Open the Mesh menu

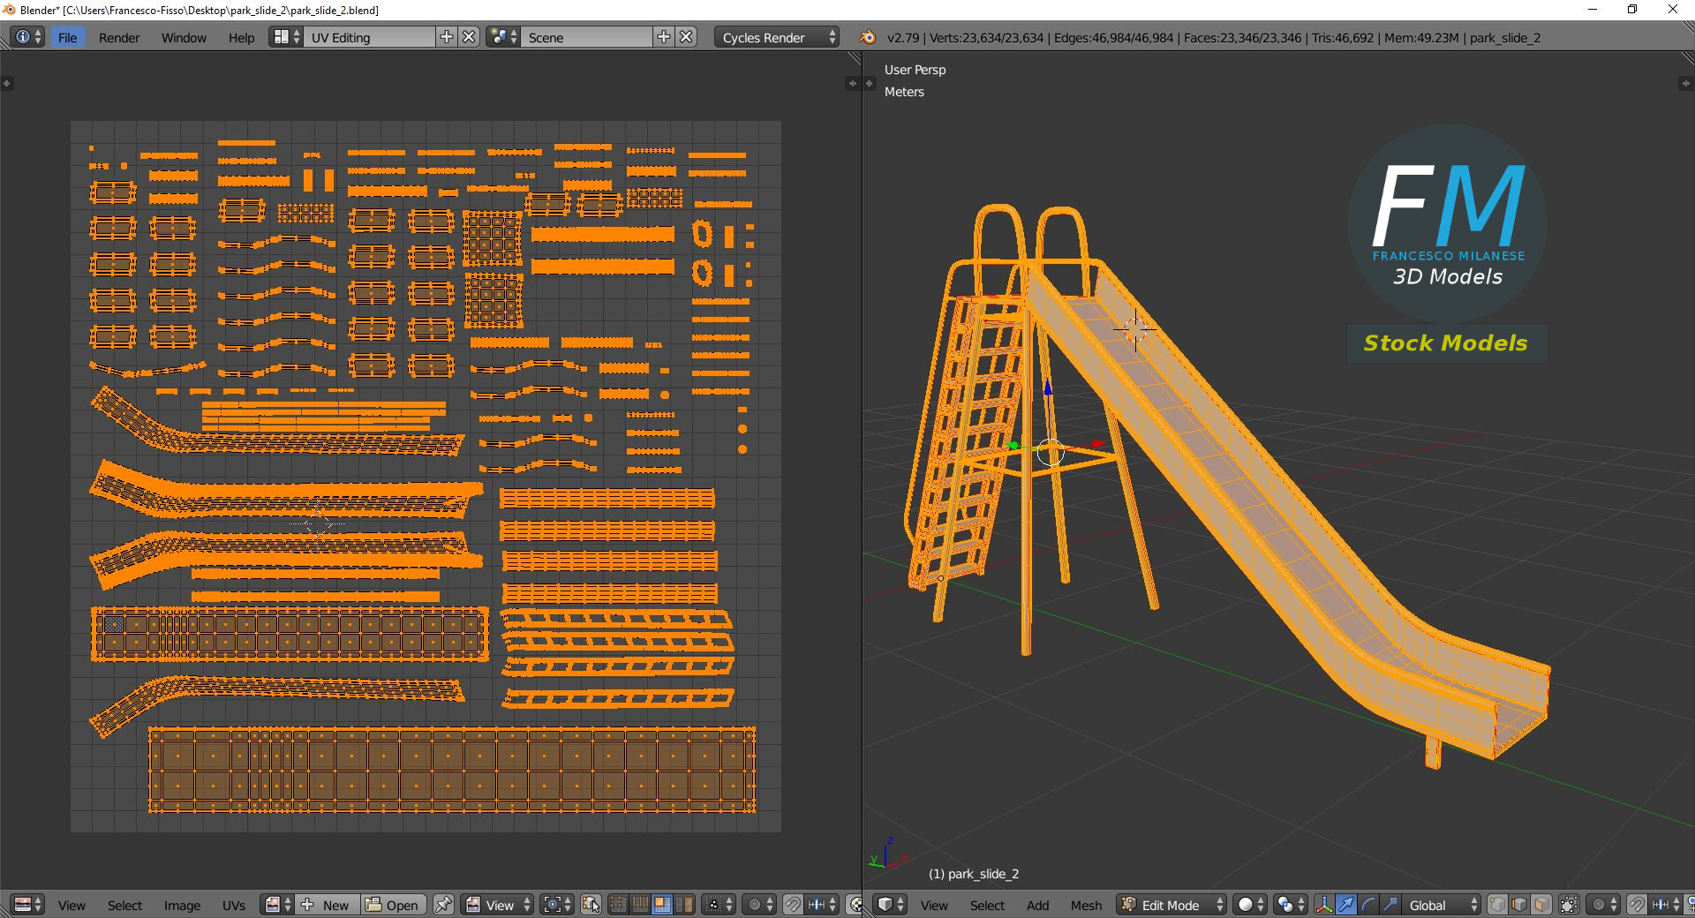click(x=1086, y=905)
